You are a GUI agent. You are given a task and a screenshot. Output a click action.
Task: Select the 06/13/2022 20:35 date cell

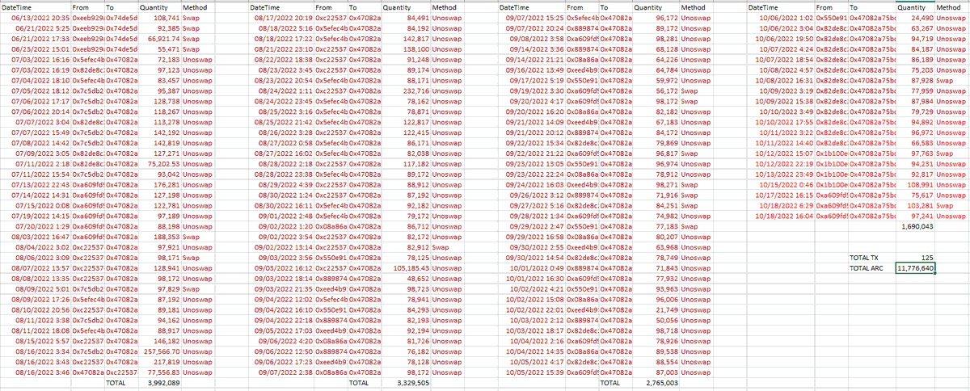point(40,16)
